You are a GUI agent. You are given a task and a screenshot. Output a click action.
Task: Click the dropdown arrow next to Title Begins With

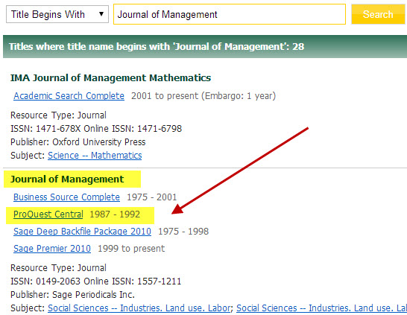[101, 14]
